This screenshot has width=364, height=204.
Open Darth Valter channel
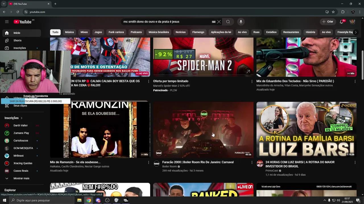[22, 126]
